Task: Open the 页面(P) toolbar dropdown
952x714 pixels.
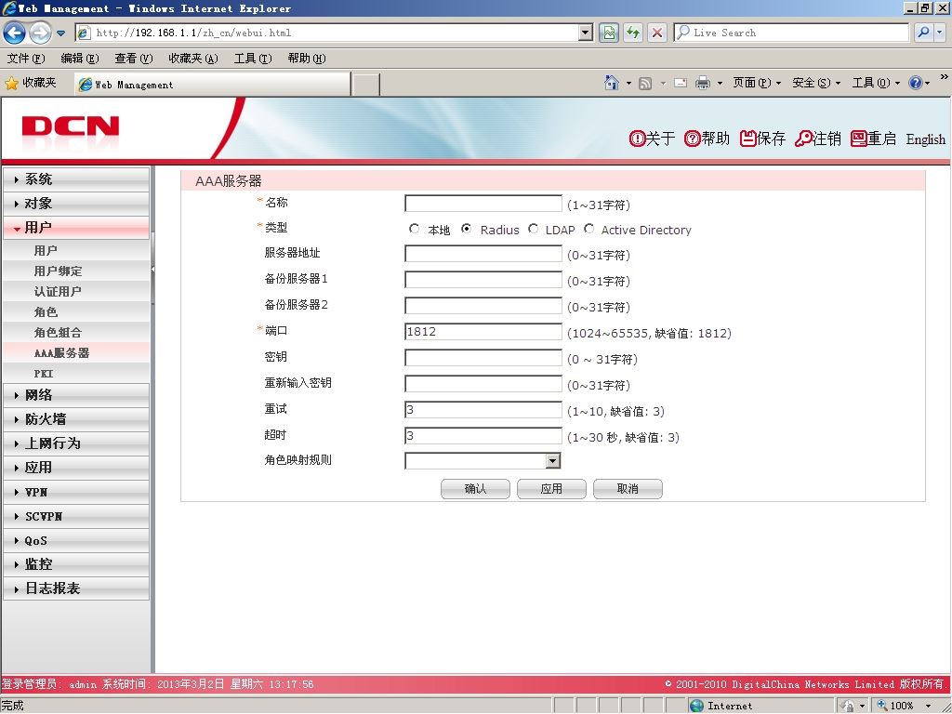Action: click(757, 83)
